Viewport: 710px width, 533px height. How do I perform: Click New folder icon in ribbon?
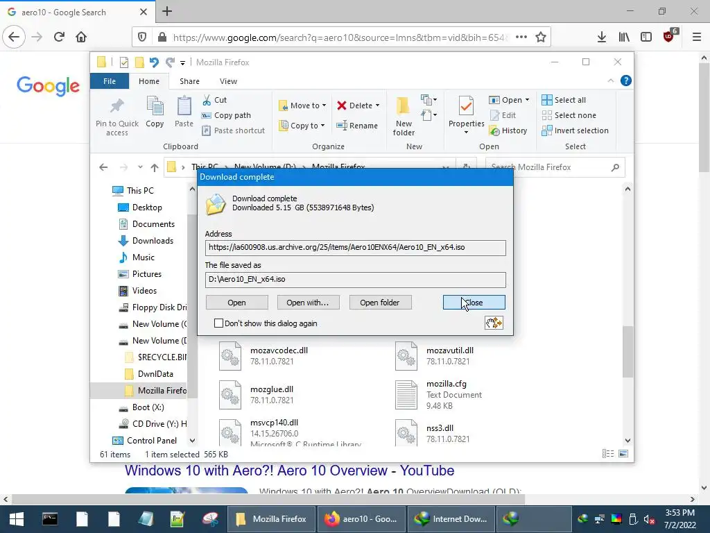403,106
